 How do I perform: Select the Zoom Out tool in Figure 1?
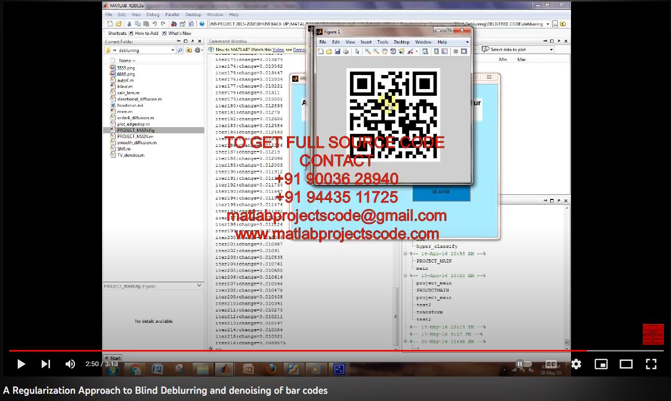(376, 52)
